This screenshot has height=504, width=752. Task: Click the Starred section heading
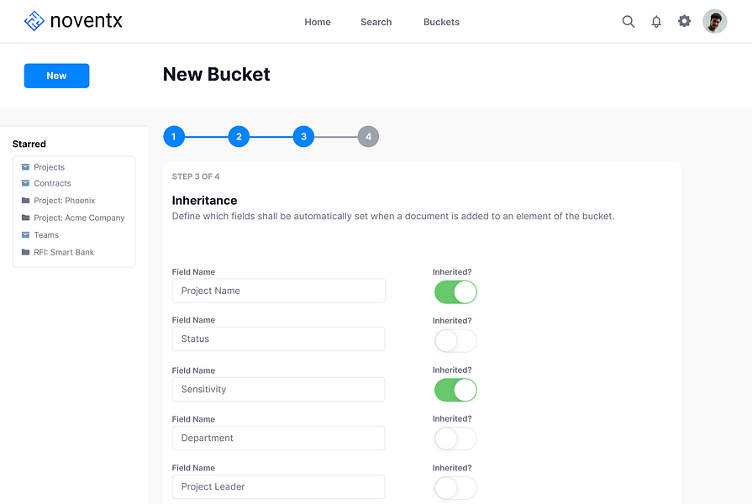29,144
